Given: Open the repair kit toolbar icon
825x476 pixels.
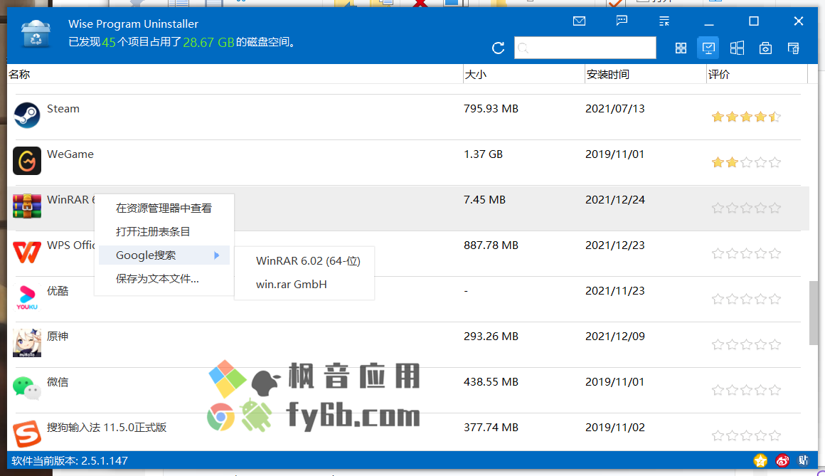Looking at the screenshot, I should coord(765,48).
